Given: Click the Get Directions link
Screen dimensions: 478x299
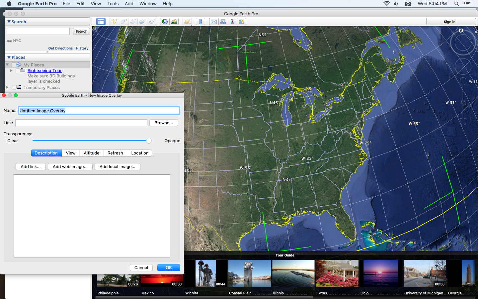Looking at the screenshot, I should point(60,48).
